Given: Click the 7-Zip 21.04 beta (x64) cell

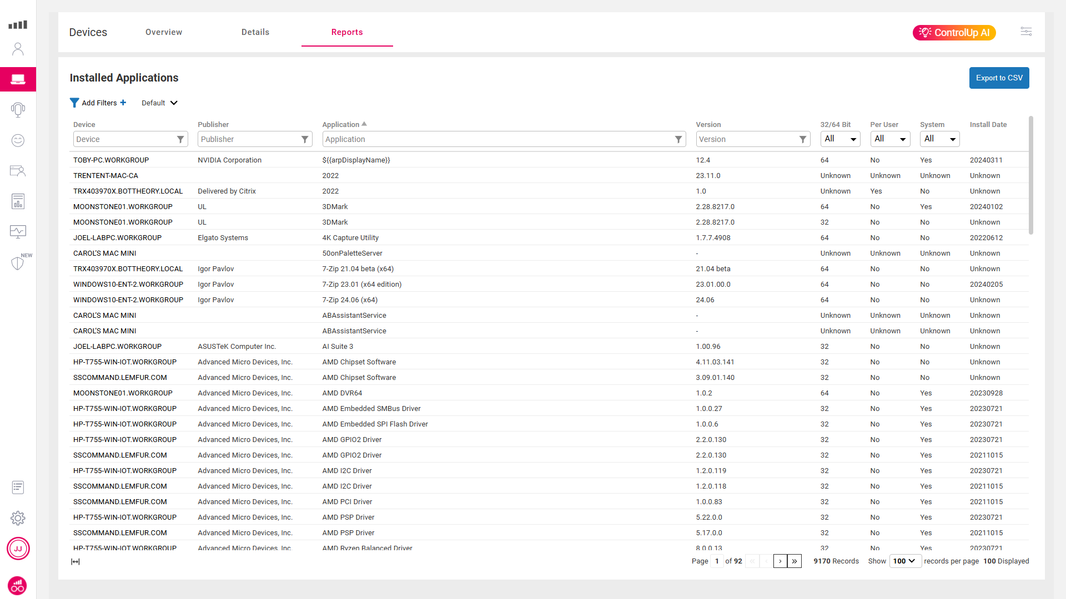Looking at the screenshot, I should tap(358, 268).
